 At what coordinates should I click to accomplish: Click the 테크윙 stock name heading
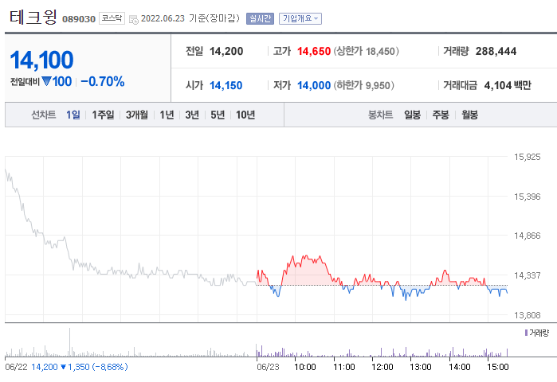click(x=33, y=17)
